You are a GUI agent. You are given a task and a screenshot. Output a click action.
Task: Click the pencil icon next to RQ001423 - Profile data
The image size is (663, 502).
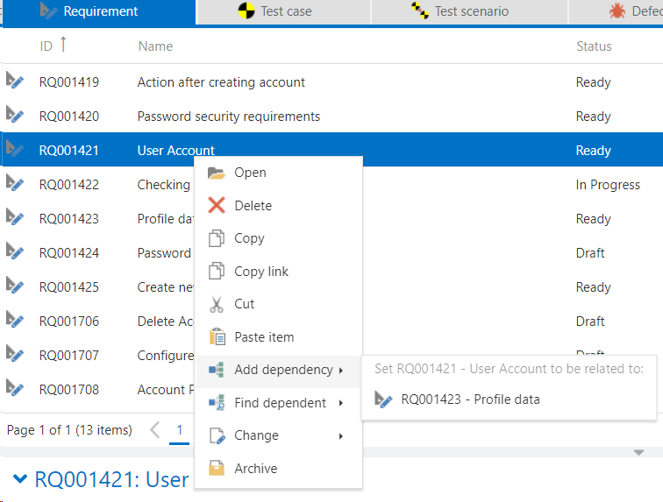coord(383,399)
